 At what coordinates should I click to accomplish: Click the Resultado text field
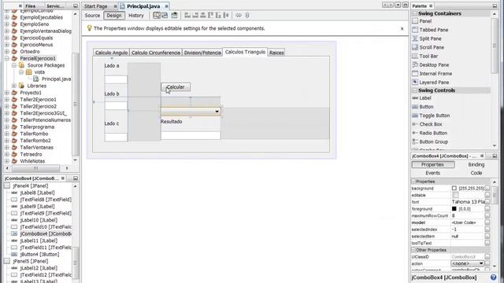coord(191,135)
